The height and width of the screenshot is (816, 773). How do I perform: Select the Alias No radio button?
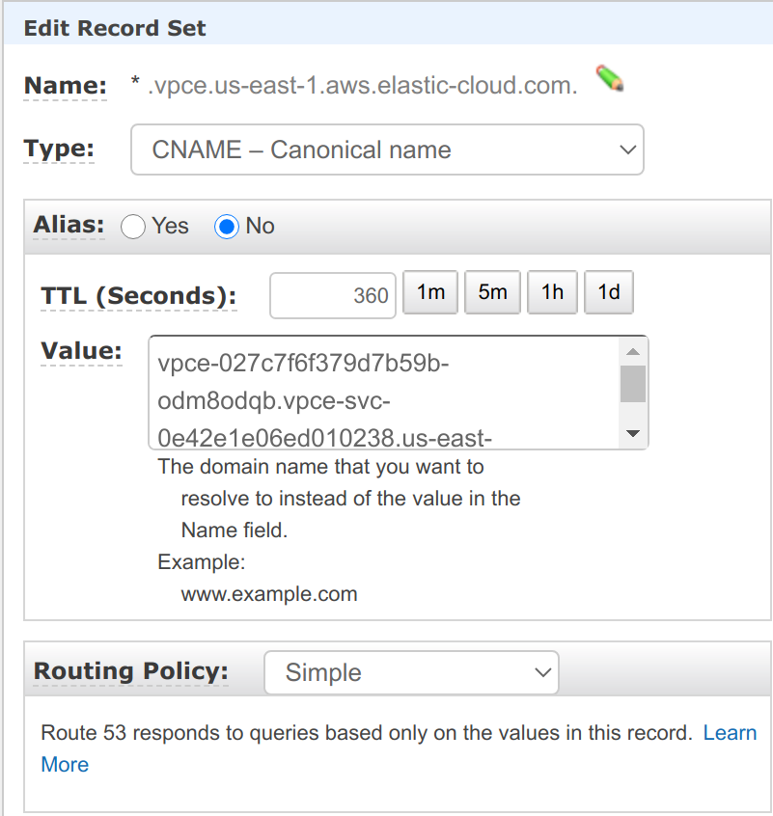[x=228, y=227]
